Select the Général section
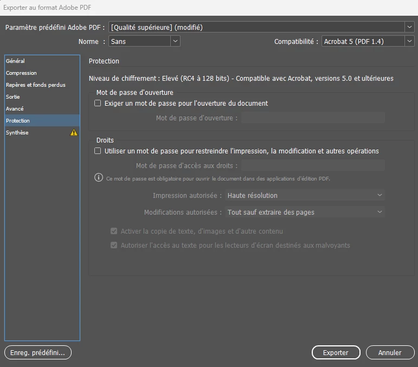 42,61
